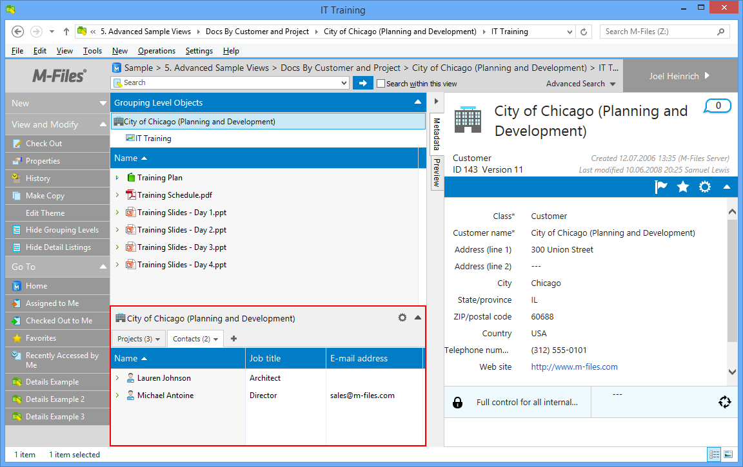
Task: Click the flag icon in metadata toolbar
Action: tap(661, 187)
